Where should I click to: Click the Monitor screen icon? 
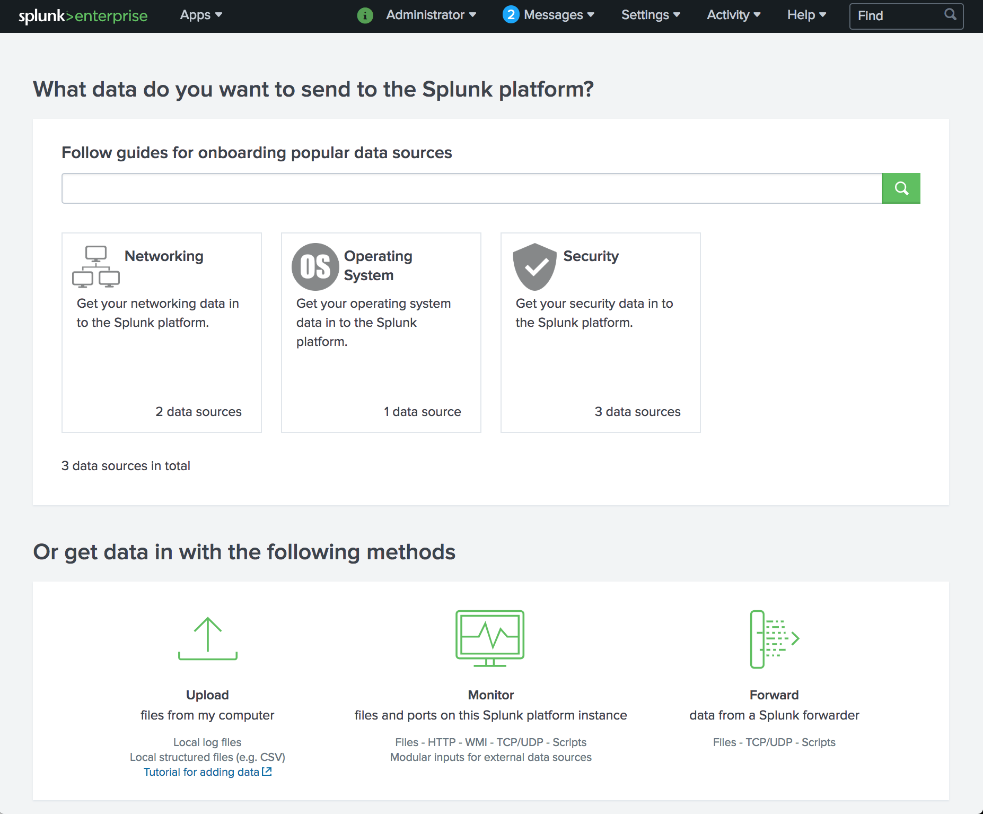pos(490,638)
